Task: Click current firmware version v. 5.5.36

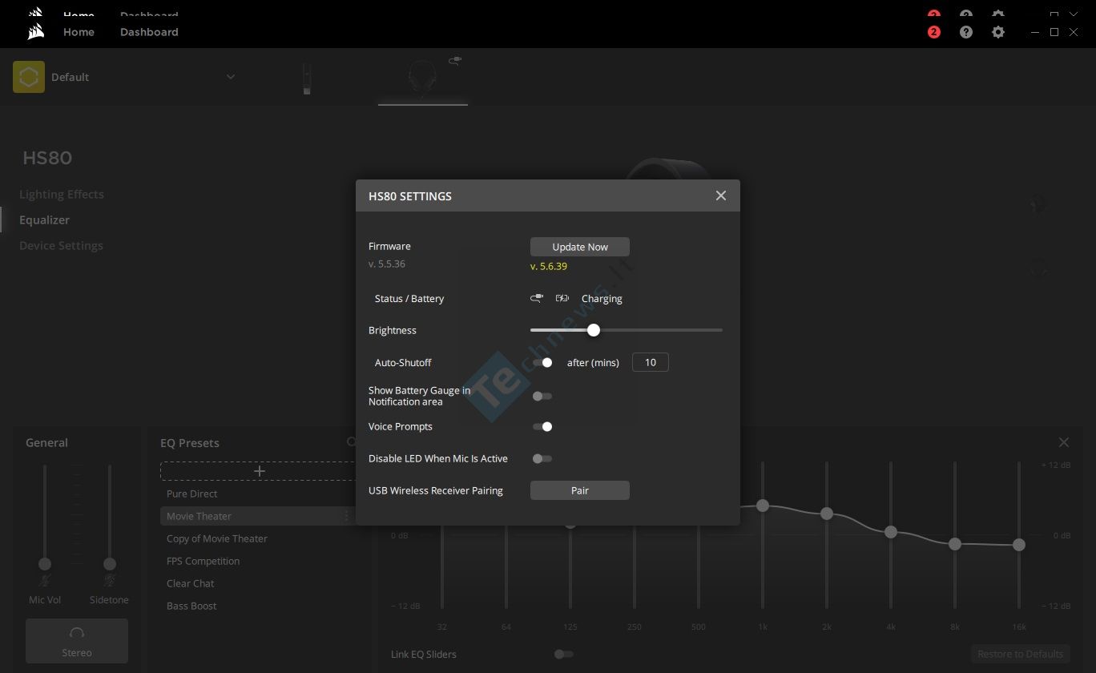Action: tap(387, 264)
